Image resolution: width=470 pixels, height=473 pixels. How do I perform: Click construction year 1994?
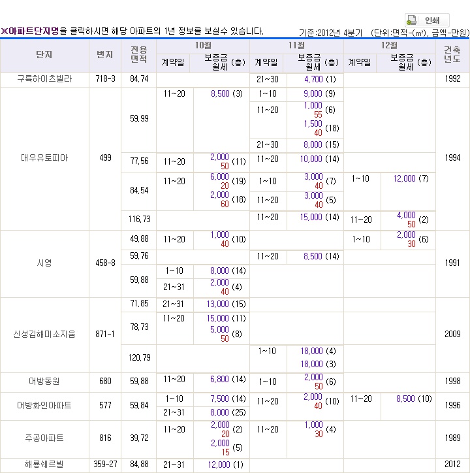click(452, 157)
